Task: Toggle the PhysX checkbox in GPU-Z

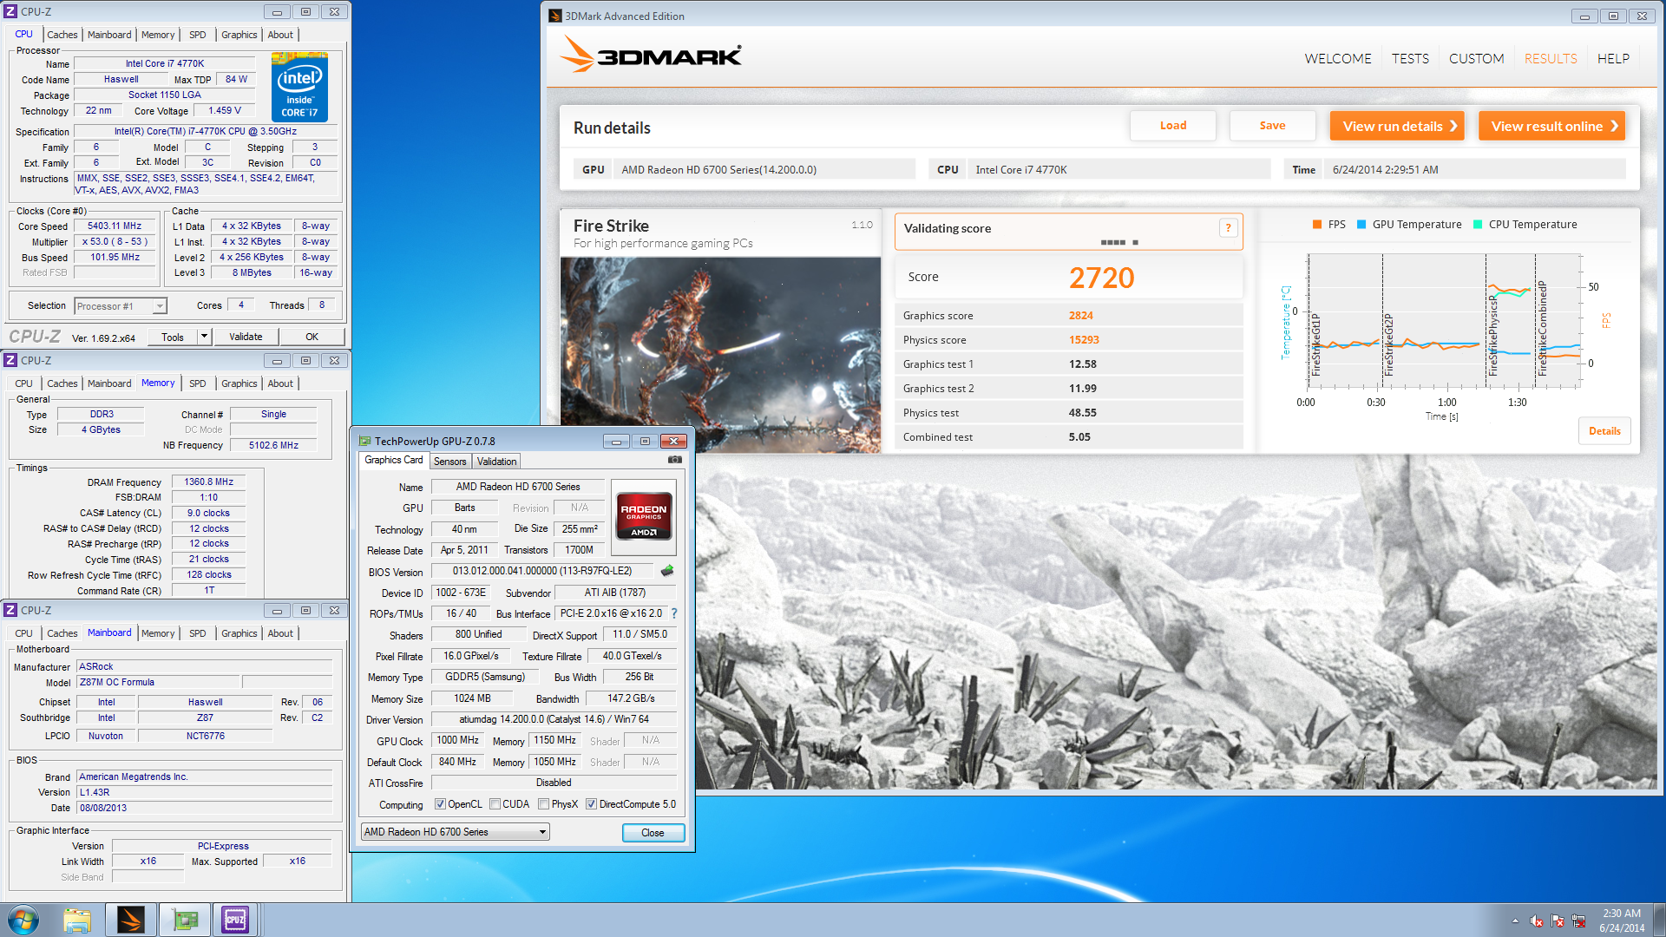Action: (x=543, y=804)
